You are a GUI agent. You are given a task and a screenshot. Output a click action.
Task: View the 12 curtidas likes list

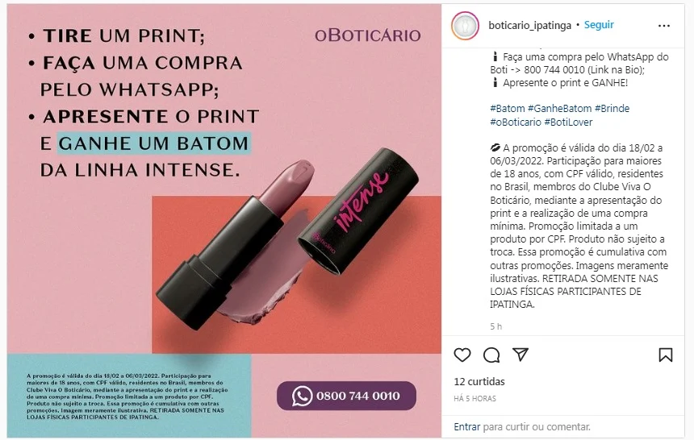(x=479, y=382)
